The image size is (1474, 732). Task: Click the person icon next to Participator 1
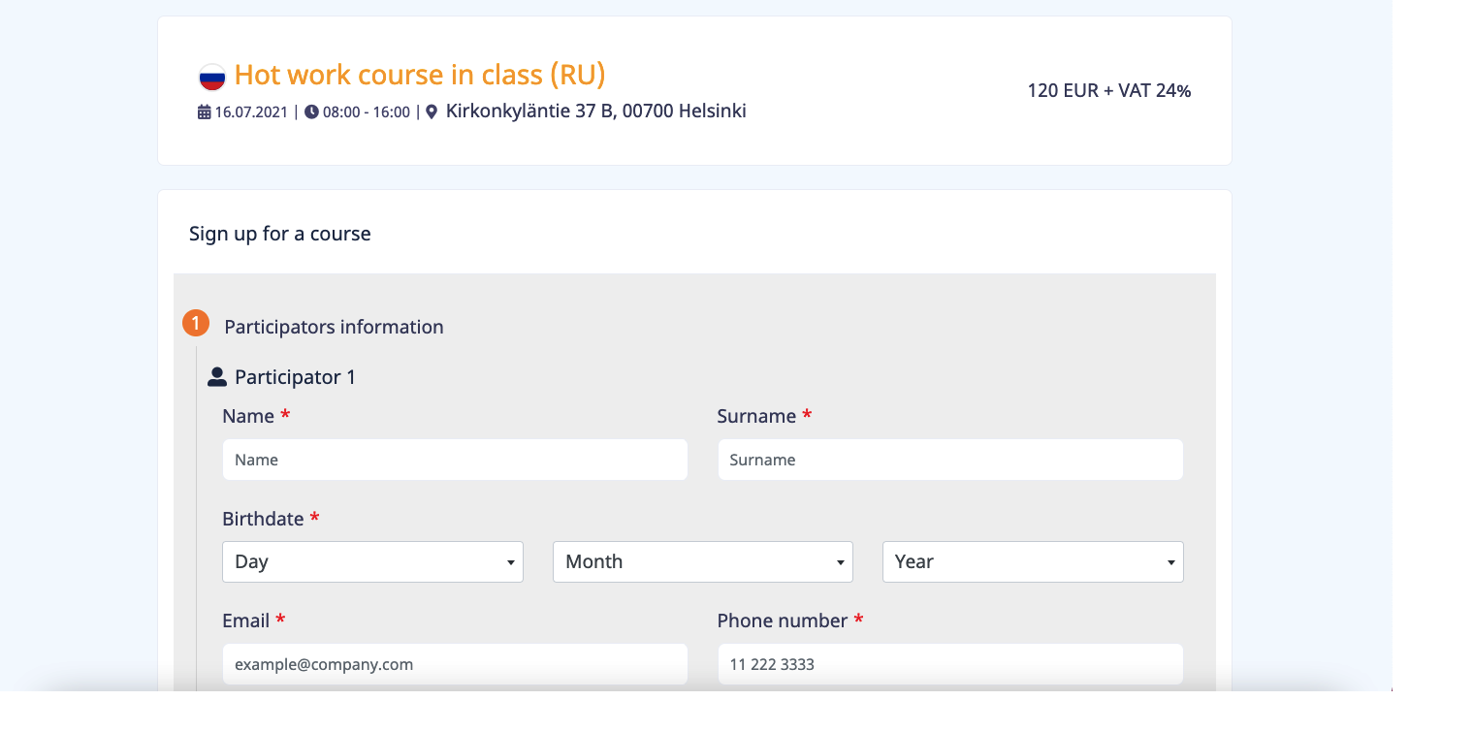coord(217,377)
